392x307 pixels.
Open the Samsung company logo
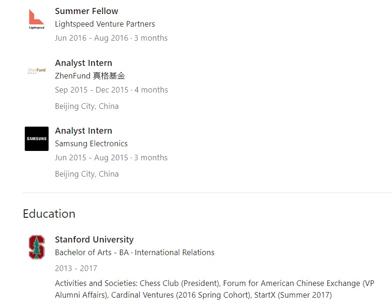pyautogui.click(x=36, y=139)
